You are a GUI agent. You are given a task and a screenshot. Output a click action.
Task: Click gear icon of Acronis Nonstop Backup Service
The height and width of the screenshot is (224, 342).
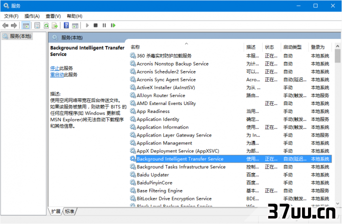133,63
